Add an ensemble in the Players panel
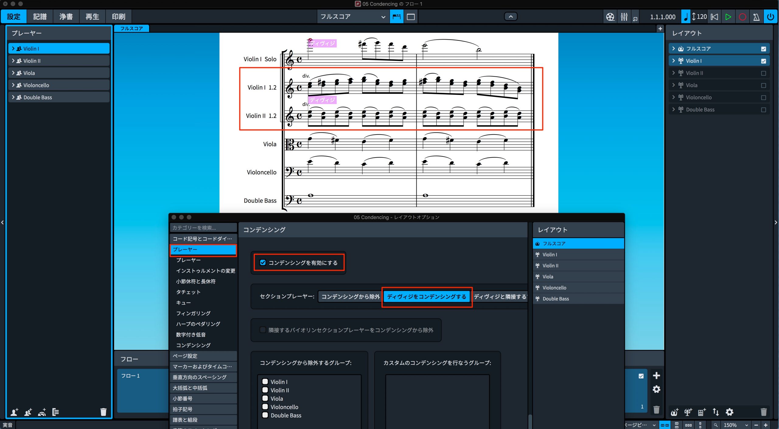This screenshot has width=779, height=429. tap(42, 412)
